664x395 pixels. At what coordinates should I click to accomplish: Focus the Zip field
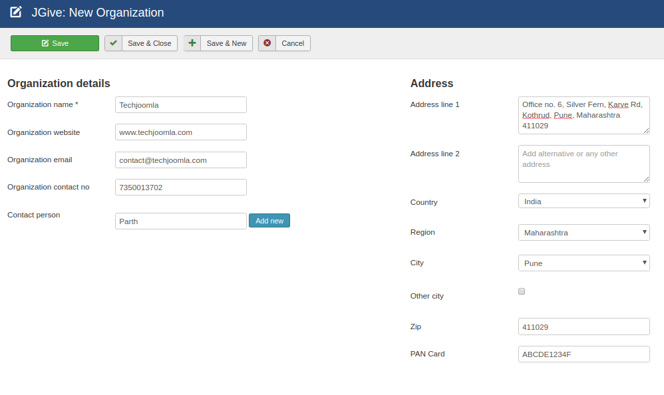point(584,327)
